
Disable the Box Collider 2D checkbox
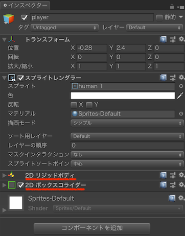point(21,185)
